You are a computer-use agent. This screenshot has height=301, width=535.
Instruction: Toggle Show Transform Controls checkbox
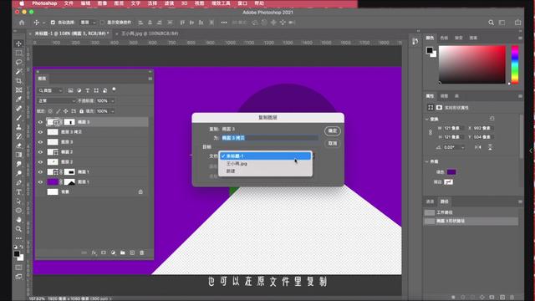pos(102,23)
